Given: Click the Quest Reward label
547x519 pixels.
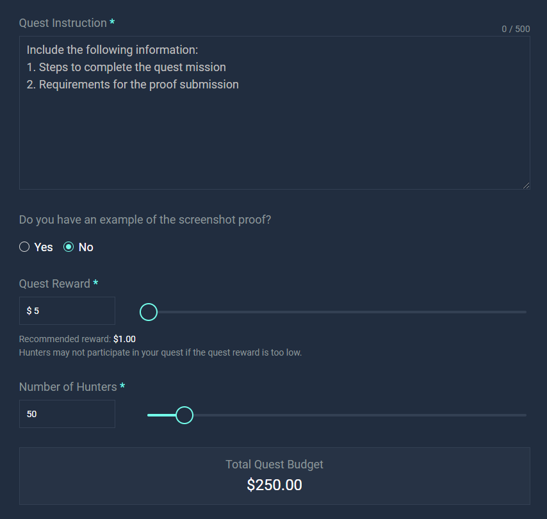Looking at the screenshot, I should [x=54, y=284].
